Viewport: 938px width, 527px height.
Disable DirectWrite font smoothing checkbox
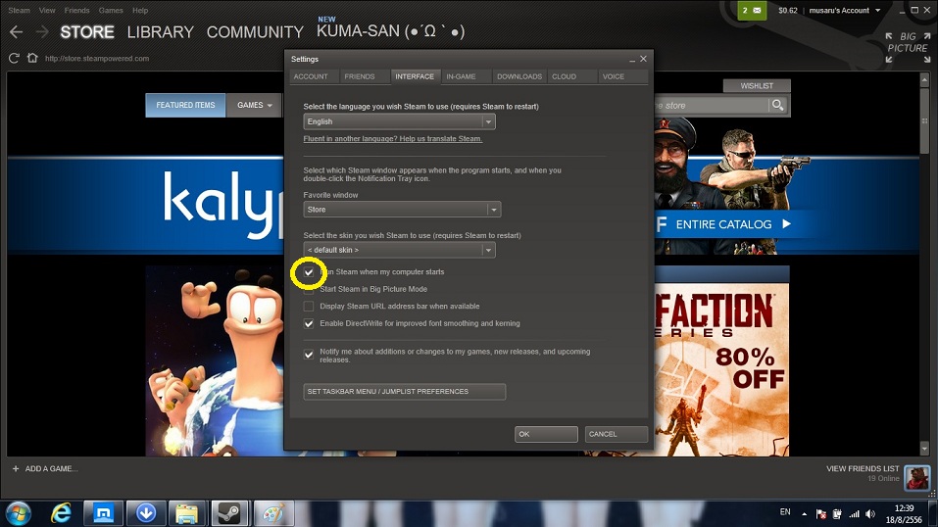point(309,323)
